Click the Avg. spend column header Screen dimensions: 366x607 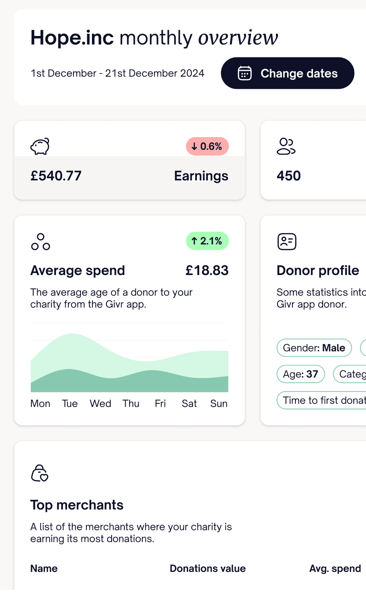click(x=334, y=568)
